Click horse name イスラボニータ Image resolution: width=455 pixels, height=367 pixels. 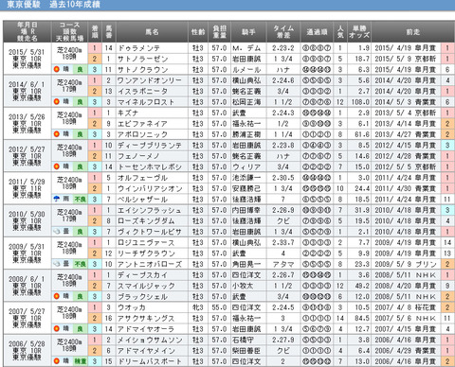[x=143, y=92]
